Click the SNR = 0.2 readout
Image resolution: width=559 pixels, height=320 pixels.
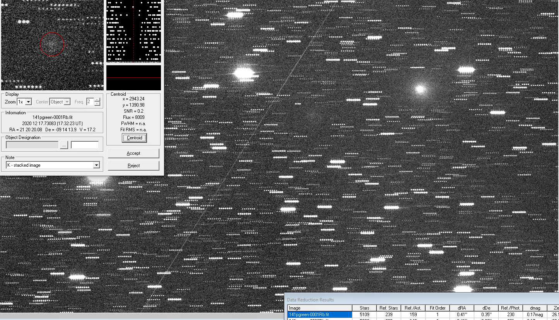(x=133, y=111)
